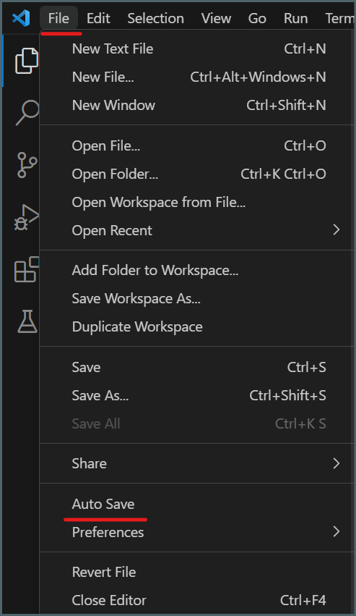The image size is (356, 616).
Task: Open the Testing flask icon
Action: [x=27, y=321]
